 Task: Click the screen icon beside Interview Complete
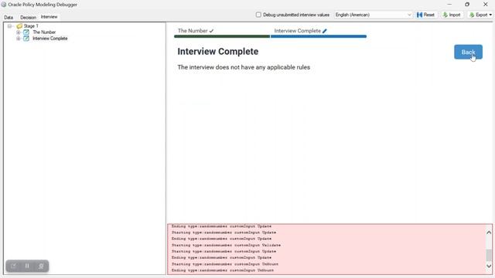(26, 39)
